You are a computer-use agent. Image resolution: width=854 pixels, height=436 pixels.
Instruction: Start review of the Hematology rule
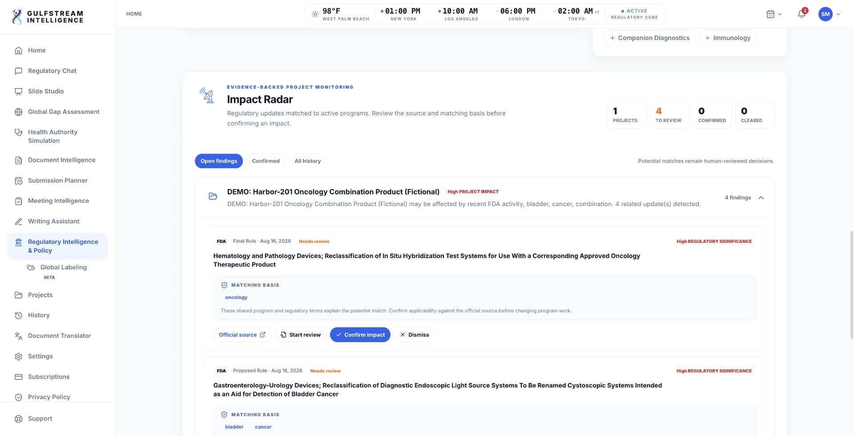301,335
